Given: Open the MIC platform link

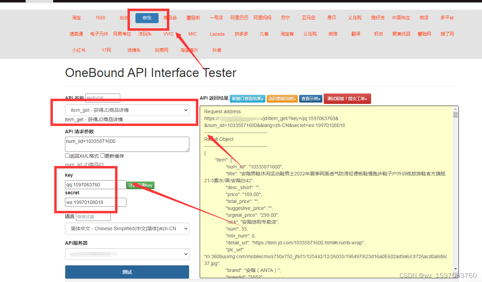Looking at the screenshot, I should click(193, 34).
